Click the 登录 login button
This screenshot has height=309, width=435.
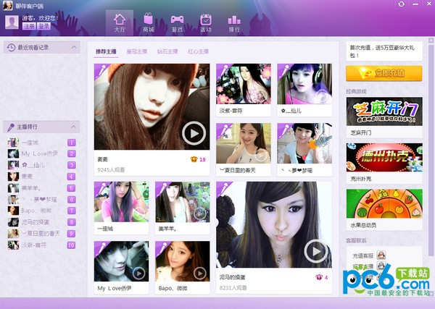(43, 26)
